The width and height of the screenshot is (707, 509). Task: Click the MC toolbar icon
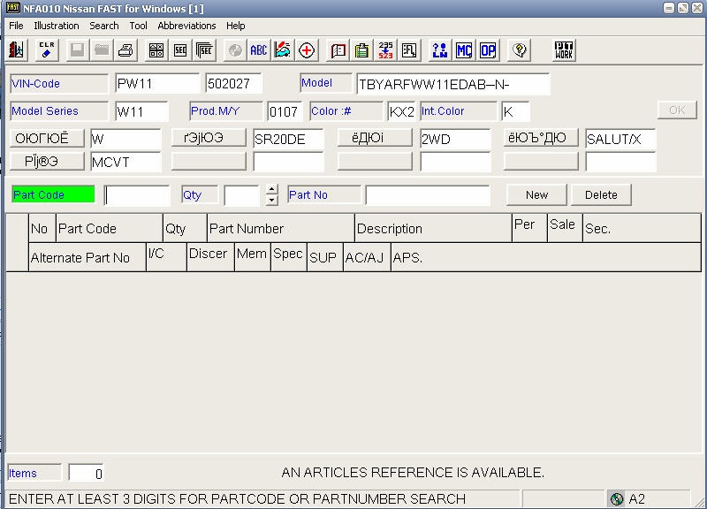(464, 50)
